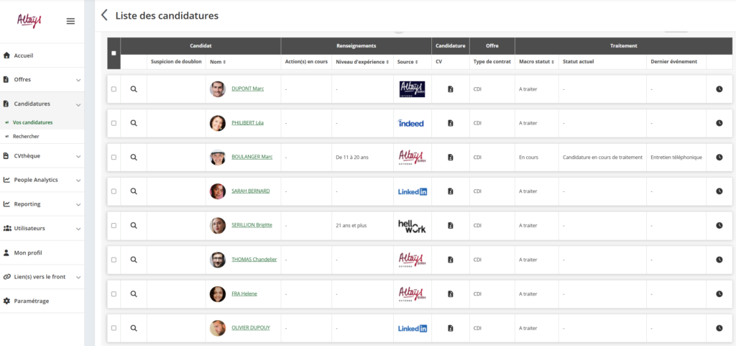
Task: Open the Accueil sidebar menu item
Action: point(24,55)
